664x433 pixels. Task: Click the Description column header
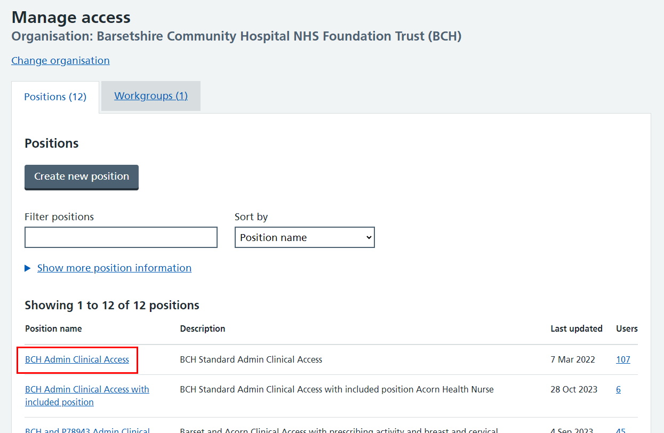click(x=203, y=328)
